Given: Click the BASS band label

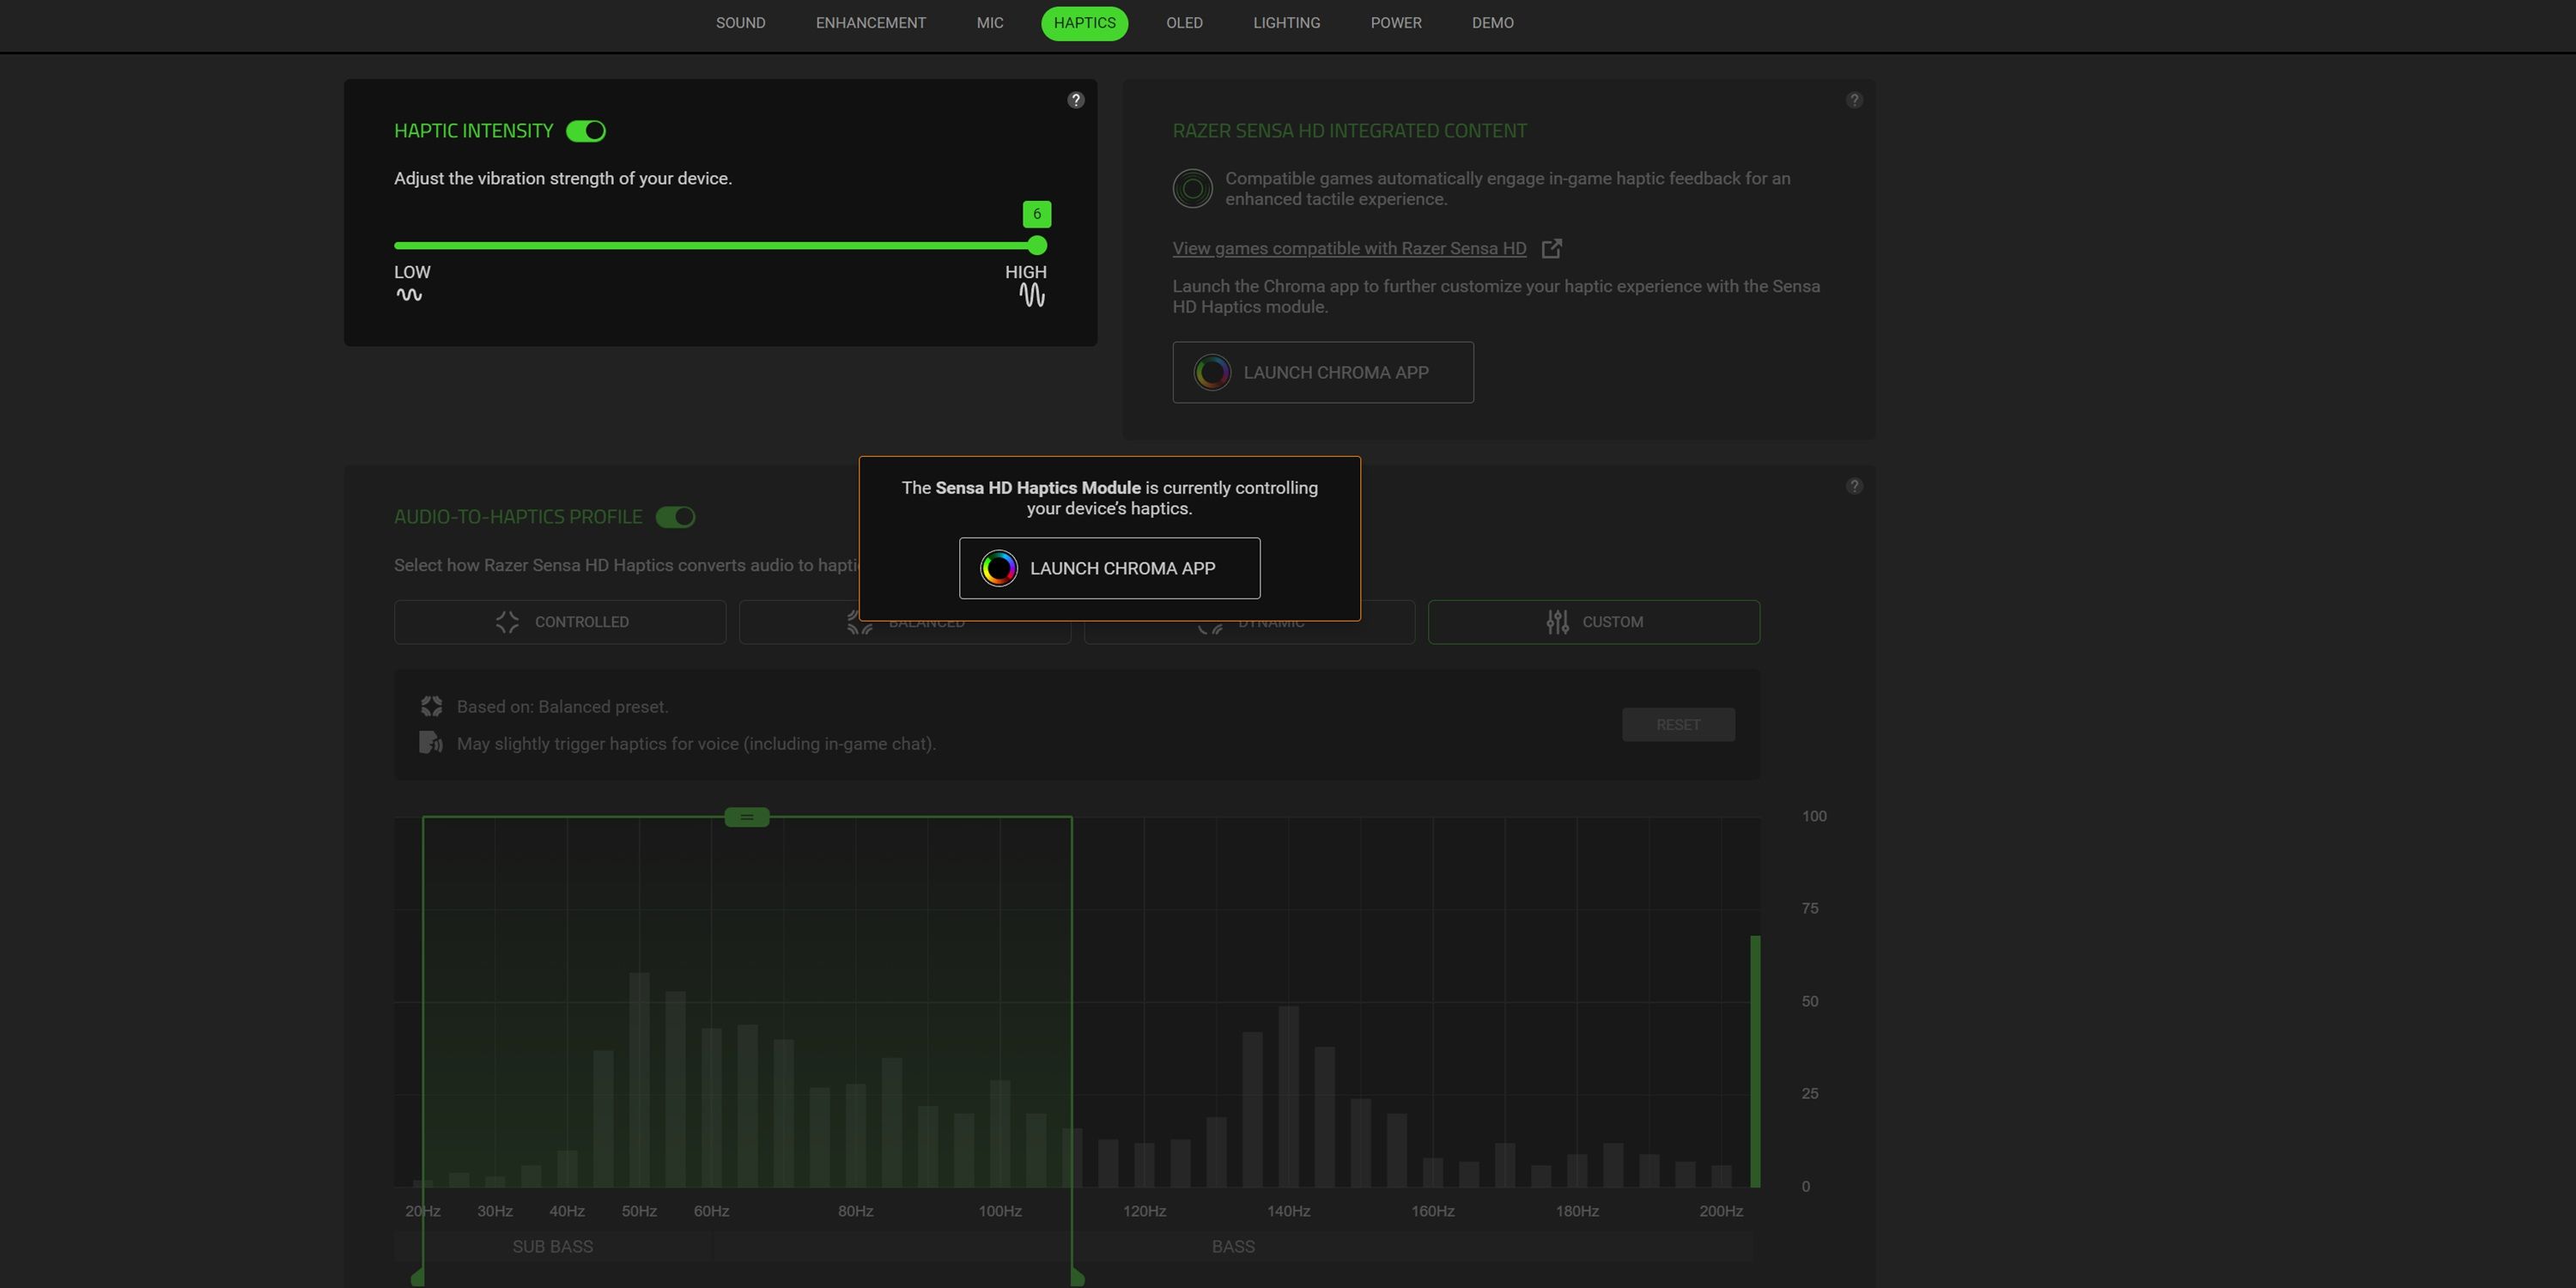Looking at the screenshot, I should tap(1232, 1247).
